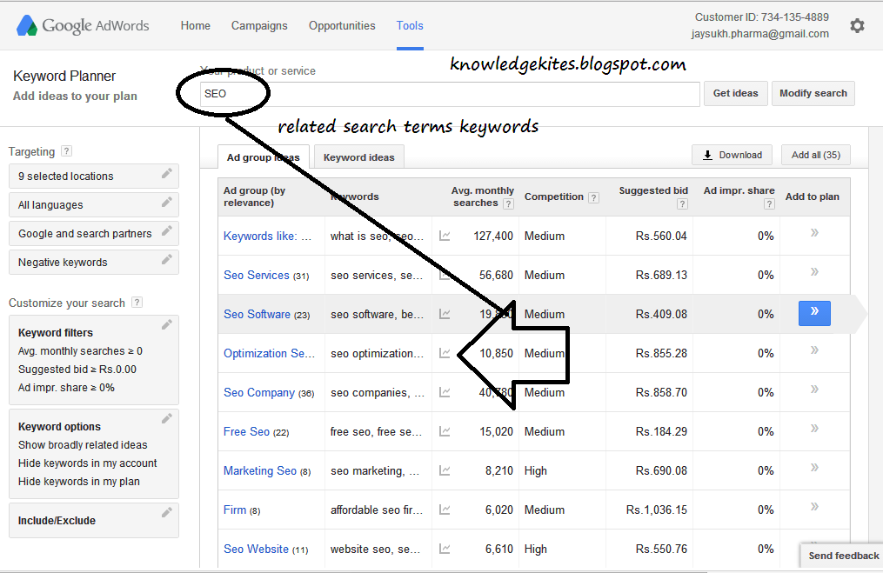Image resolution: width=883 pixels, height=573 pixels.
Task: Add Seo Services group to plan
Action: [814, 272]
